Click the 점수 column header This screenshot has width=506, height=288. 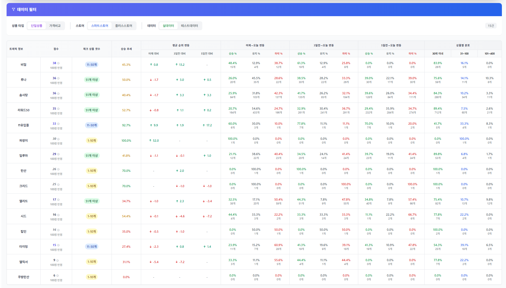tap(56, 49)
